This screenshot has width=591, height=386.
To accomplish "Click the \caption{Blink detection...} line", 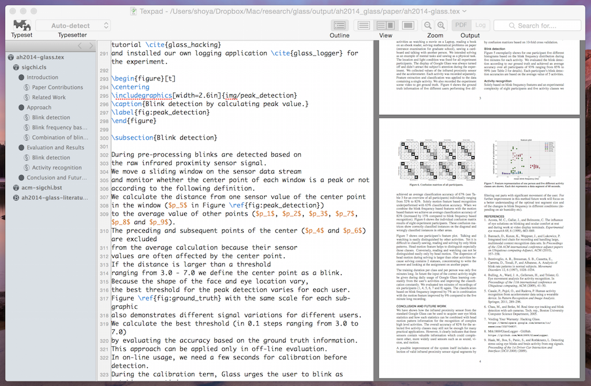I will [210, 104].
